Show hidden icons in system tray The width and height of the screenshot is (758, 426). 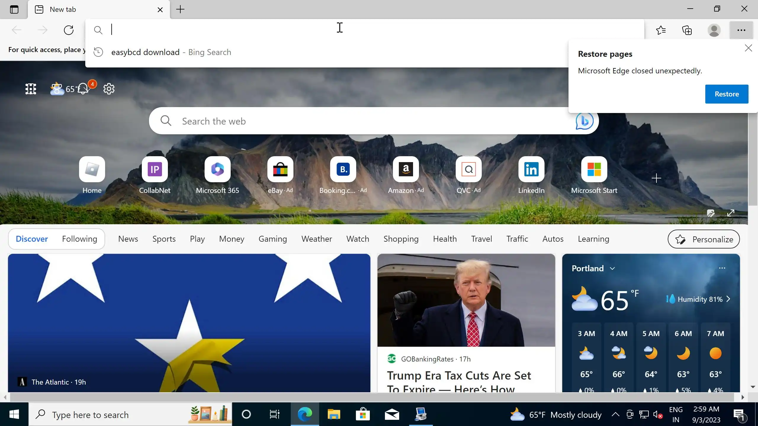[x=615, y=414]
